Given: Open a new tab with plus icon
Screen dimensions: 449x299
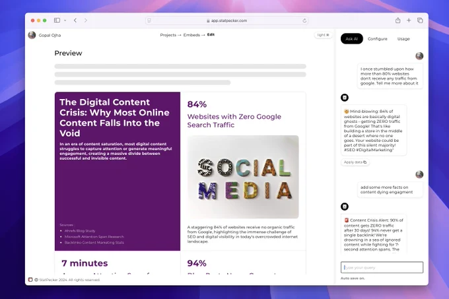Looking at the screenshot, I should (409, 20).
